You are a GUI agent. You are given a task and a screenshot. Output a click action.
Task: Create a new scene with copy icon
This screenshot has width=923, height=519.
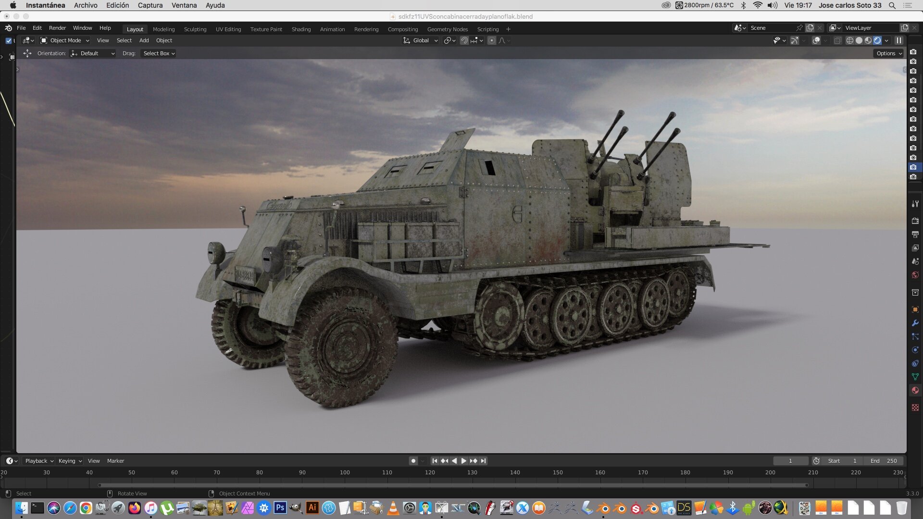[x=810, y=28]
